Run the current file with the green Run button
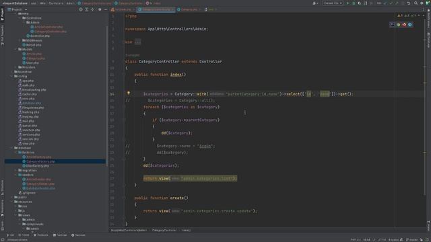 pos(347,3)
